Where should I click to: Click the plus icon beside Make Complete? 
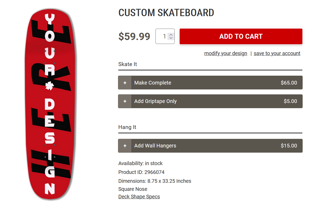tap(125, 82)
